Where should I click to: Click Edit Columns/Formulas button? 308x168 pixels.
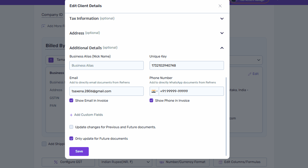click(x=240, y=162)
